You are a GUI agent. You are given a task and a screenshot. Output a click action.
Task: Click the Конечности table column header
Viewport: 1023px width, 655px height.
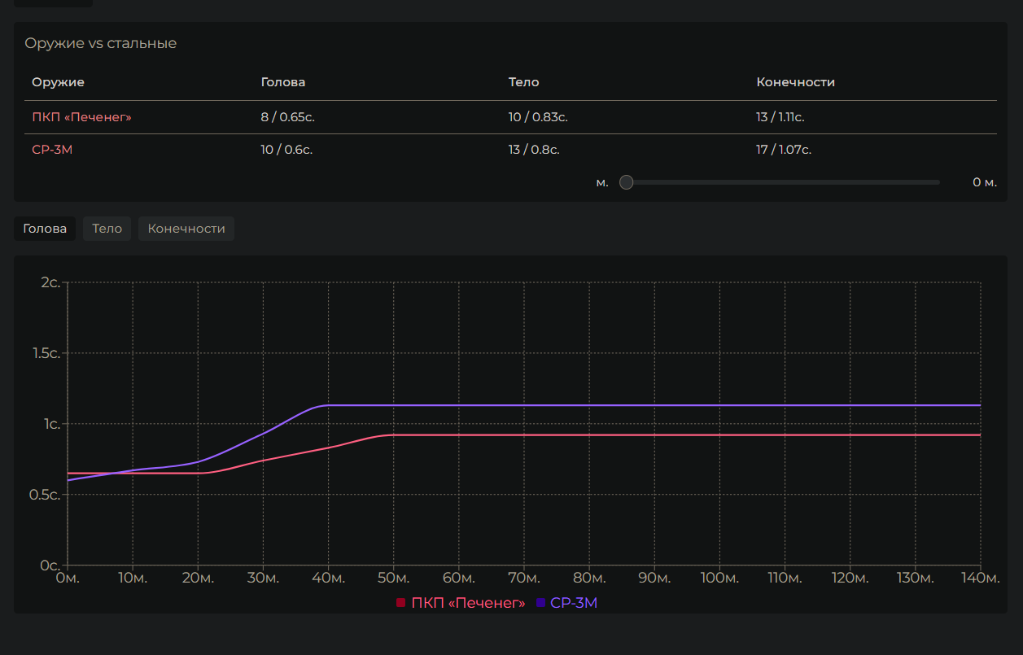[795, 82]
